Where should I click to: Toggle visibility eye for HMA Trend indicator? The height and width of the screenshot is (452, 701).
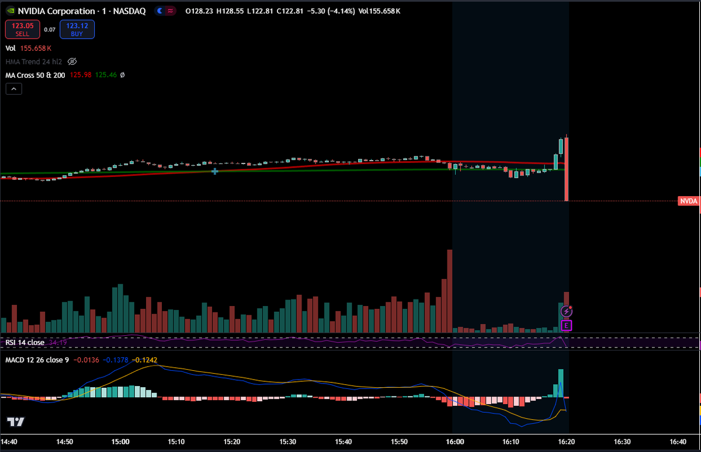tap(72, 61)
